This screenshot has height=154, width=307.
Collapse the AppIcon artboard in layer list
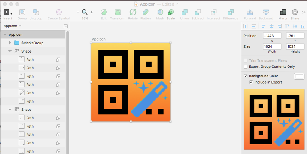[5, 35]
